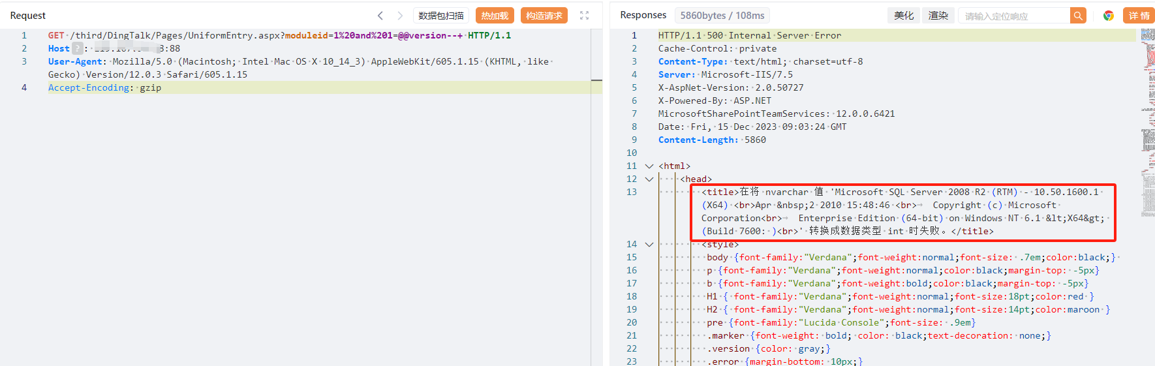Click the 渲染 render button

[x=938, y=16]
